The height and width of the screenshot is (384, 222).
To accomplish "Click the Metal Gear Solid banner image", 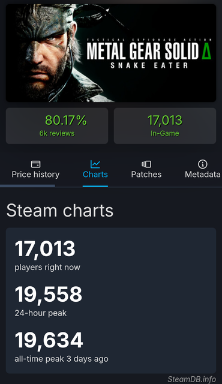I will (x=111, y=53).
